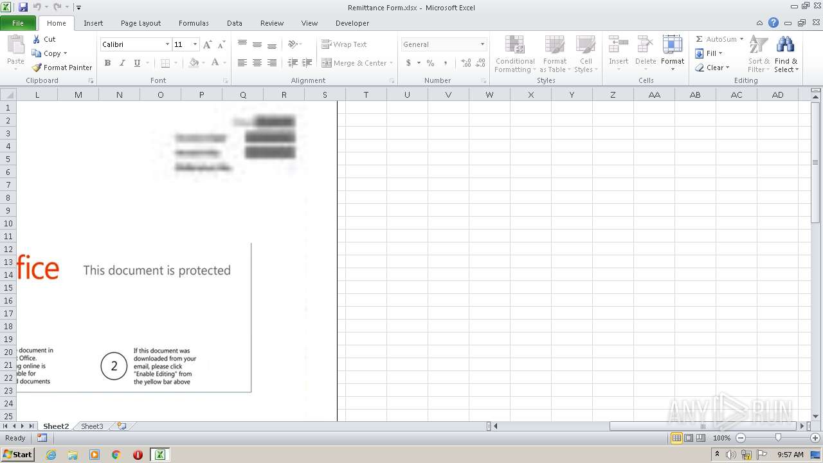Open Sort & Filter menu
Screen dimensions: 823x463
coord(759,54)
